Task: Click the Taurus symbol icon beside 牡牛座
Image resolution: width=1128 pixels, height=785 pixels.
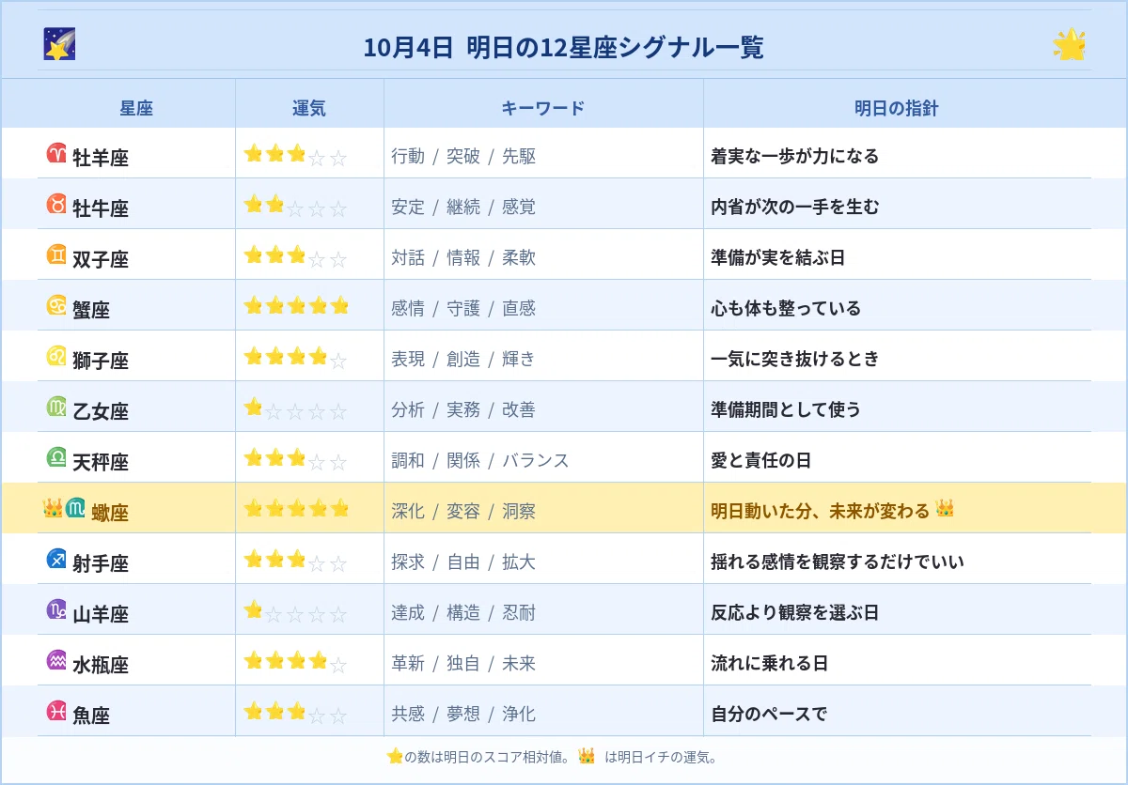Action: click(56, 204)
